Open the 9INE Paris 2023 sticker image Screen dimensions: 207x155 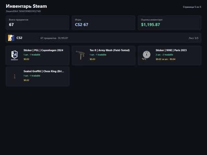(146, 55)
